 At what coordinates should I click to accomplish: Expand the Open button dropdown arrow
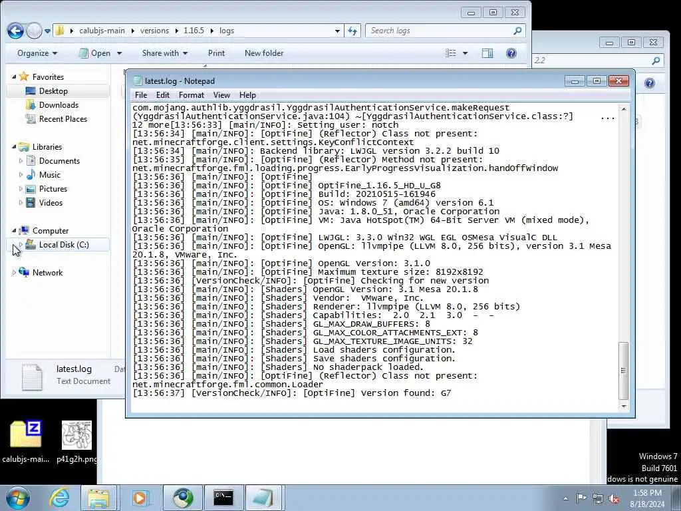(x=120, y=53)
